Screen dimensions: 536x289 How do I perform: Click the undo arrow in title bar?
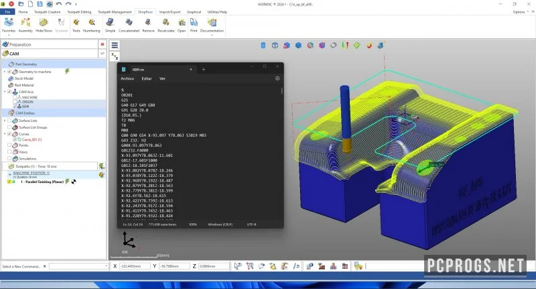pyautogui.click(x=59, y=4)
